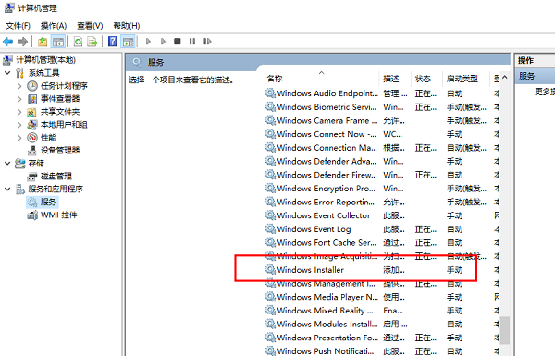The width and height of the screenshot is (555, 356).
Task: Click the Task Scheduler clock icon
Action: coord(32,86)
